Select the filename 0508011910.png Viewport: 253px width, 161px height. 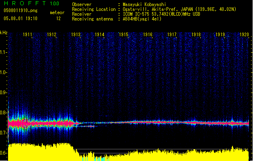(21, 10)
